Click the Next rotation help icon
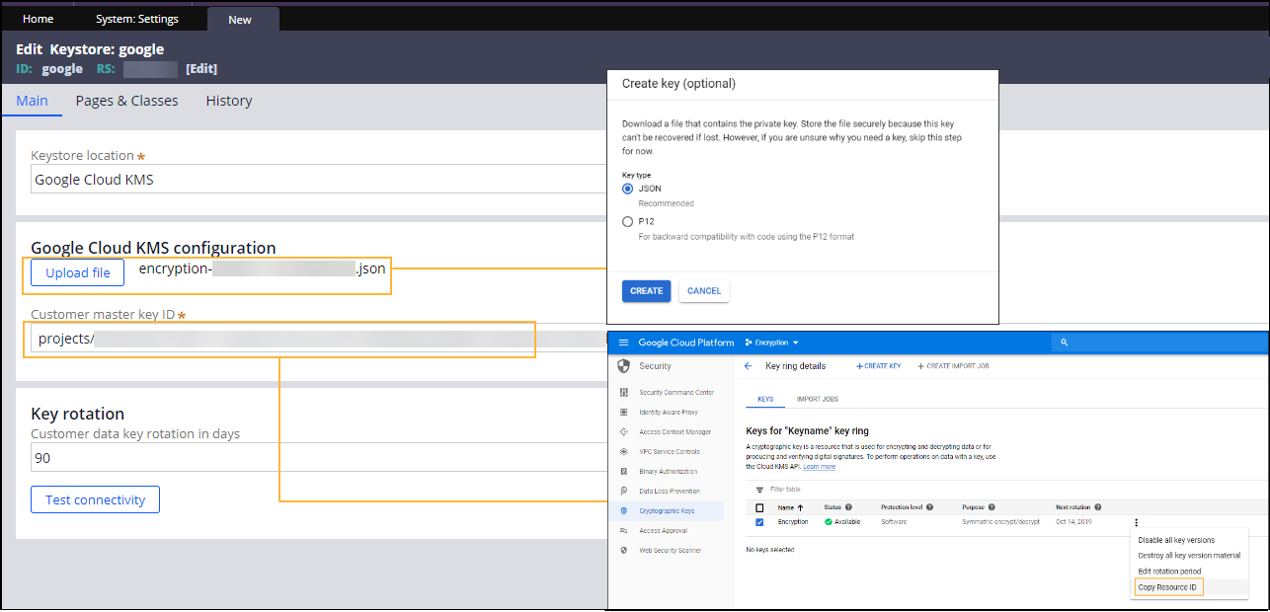 pyautogui.click(x=1097, y=507)
